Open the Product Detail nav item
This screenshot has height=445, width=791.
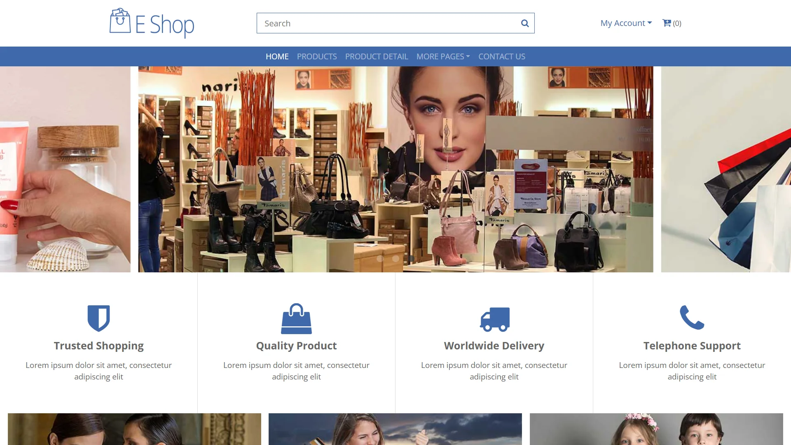(377, 56)
